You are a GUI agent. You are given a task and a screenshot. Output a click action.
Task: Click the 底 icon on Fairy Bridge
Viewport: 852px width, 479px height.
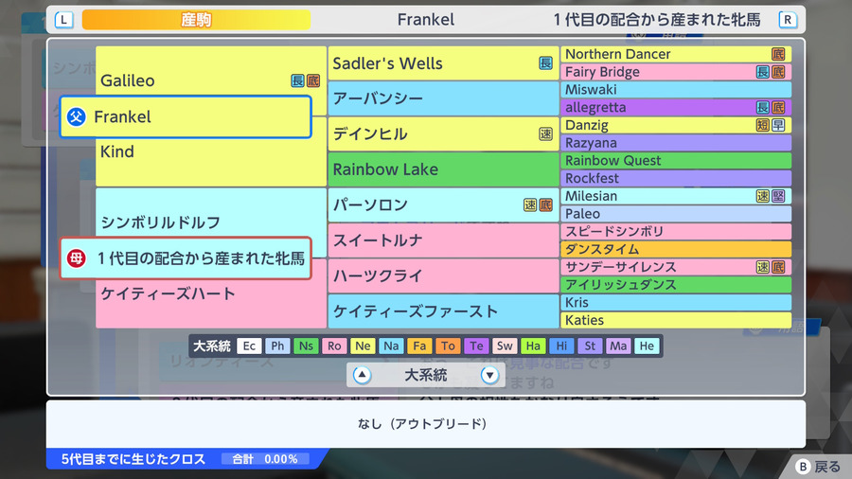(x=778, y=72)
